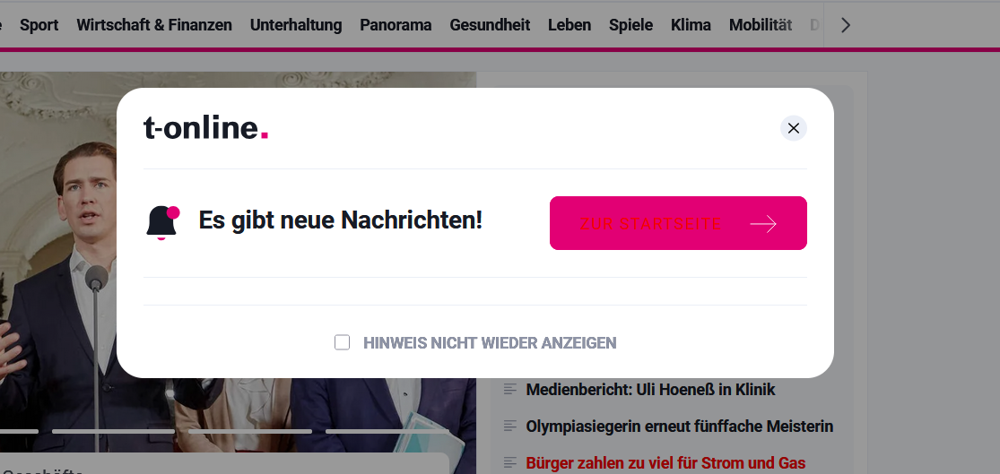The height and width of the screenshot is (474, 1000).
Task: Expand navigation with the right chevron arrow
Action: [846, 25]
